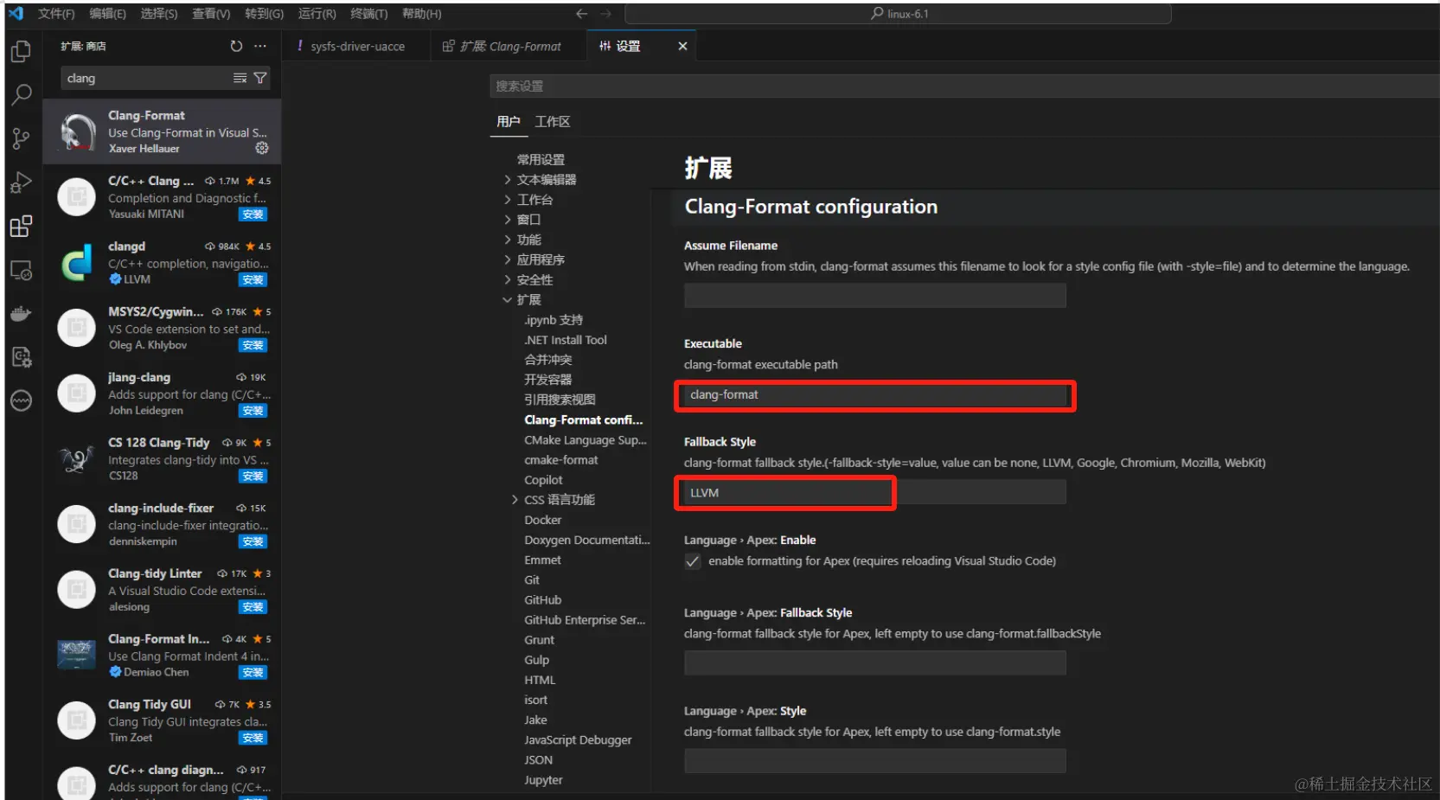
Task: Close the 设置 tab
Action: click(682, 46)
